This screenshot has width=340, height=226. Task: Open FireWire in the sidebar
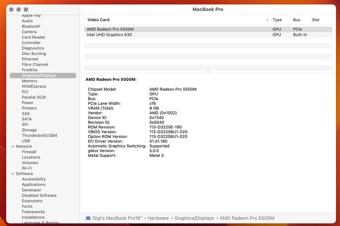(x=30, y=70)
